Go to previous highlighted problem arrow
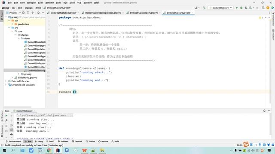The height and width of the screenshot is (154, 275). coord(266,18)
